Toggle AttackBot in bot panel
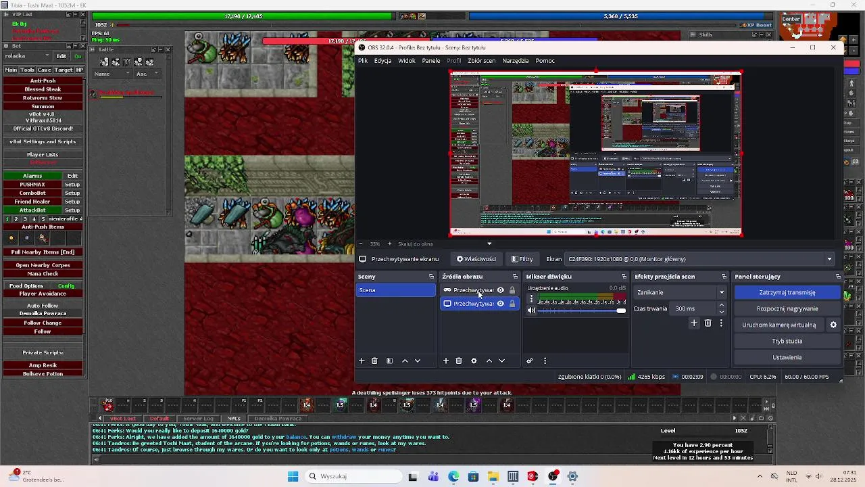 point(32,210)
